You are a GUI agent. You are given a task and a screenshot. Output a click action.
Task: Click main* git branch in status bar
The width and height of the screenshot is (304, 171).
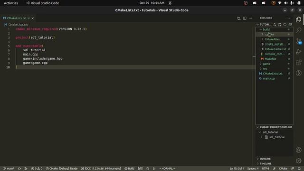[x=9, y=169]
